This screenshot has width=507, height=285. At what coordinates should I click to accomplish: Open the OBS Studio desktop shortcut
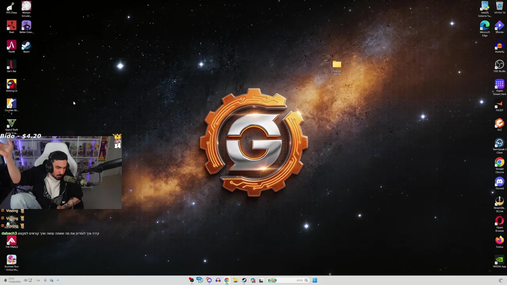click(499, 66)
